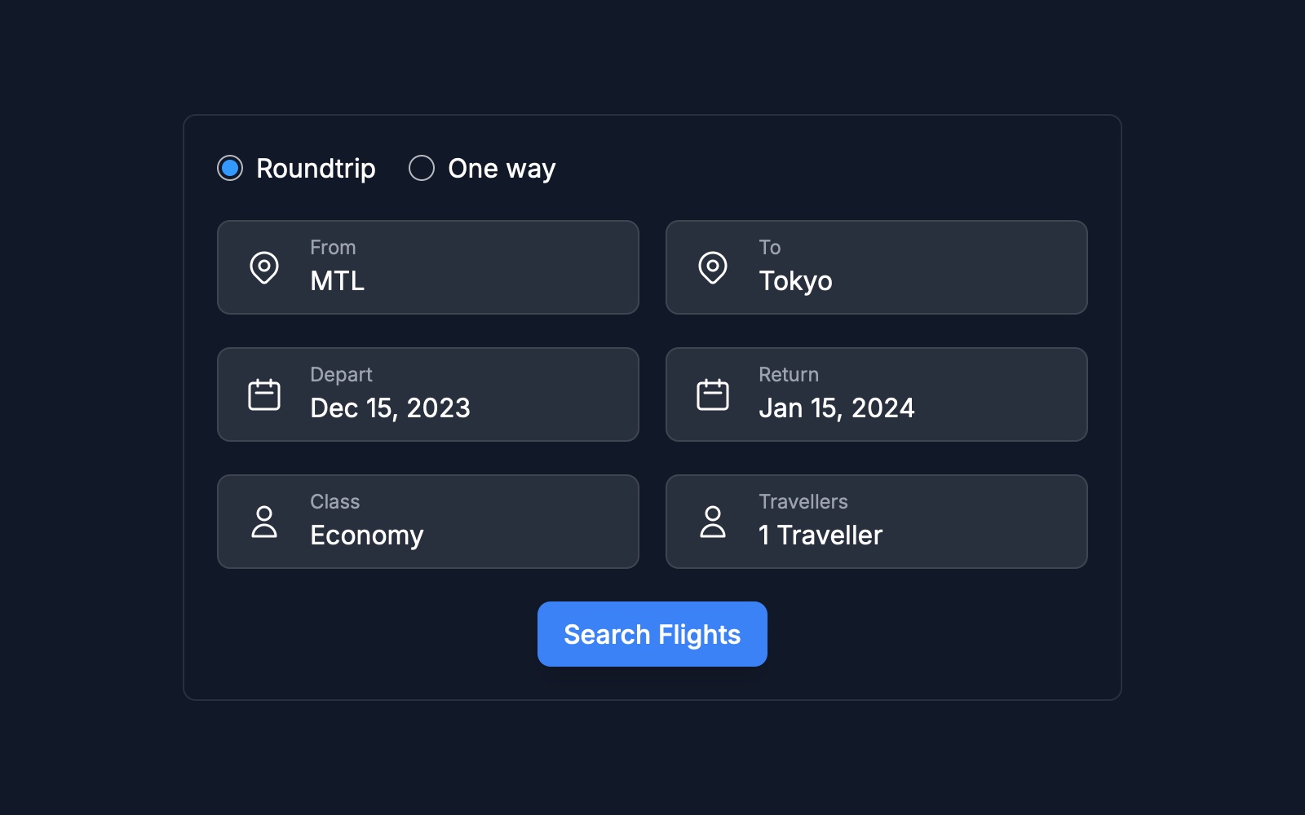Click the Roundtrip label text
Screen dimensions: 1305x815
click(x=316, y=168)
